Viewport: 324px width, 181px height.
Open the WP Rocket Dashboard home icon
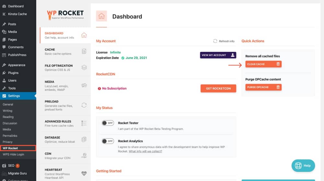coord(84,35)
